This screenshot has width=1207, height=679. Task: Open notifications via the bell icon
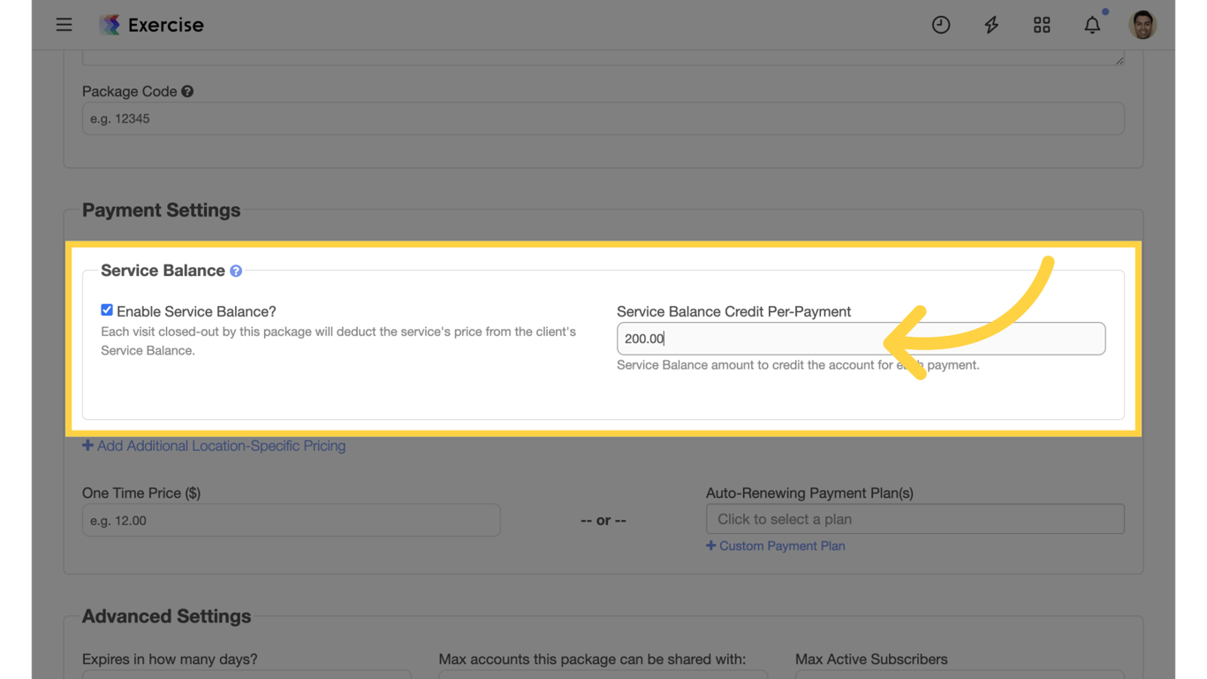[x=1091, y=24]
